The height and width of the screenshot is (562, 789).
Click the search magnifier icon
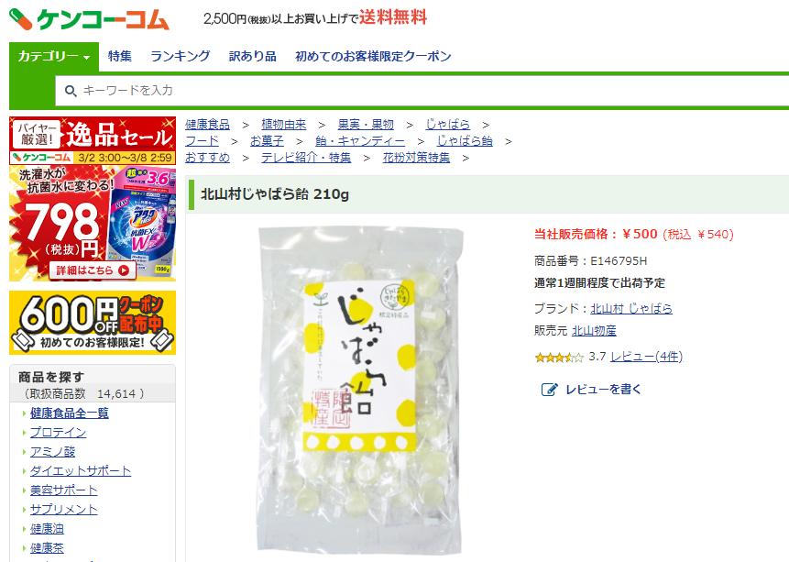[x=71, y=91]
